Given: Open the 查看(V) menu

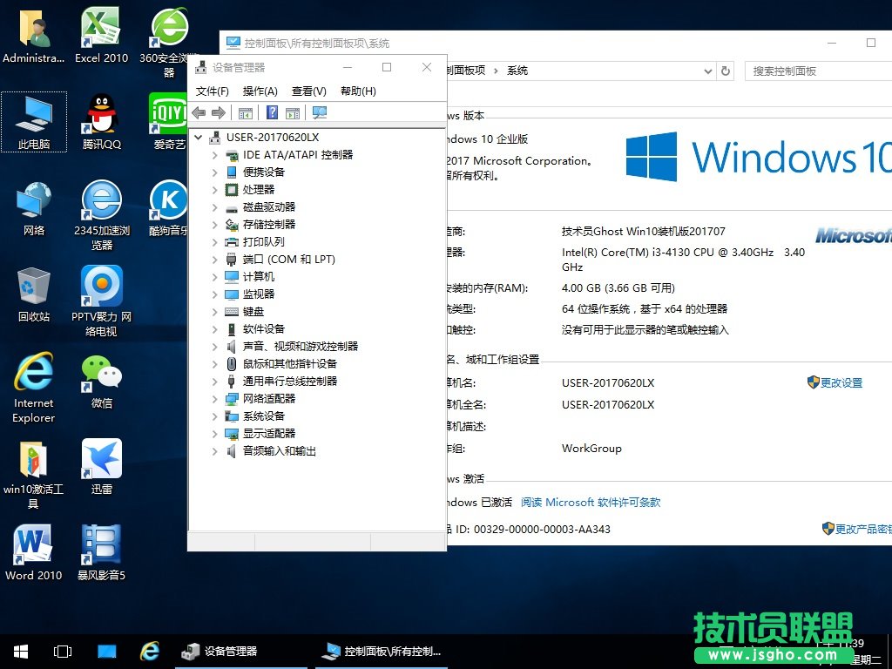Looking at the screenshot, I should click(x=309, y=91).
